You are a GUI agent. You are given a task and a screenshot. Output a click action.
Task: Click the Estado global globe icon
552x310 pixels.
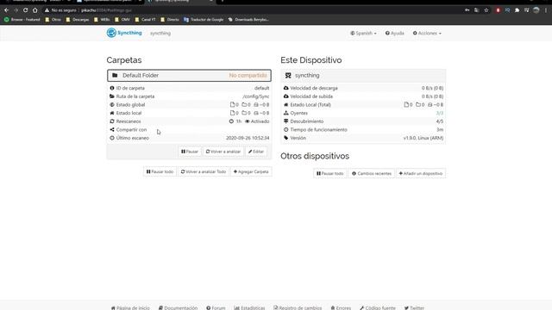[112, 105]
